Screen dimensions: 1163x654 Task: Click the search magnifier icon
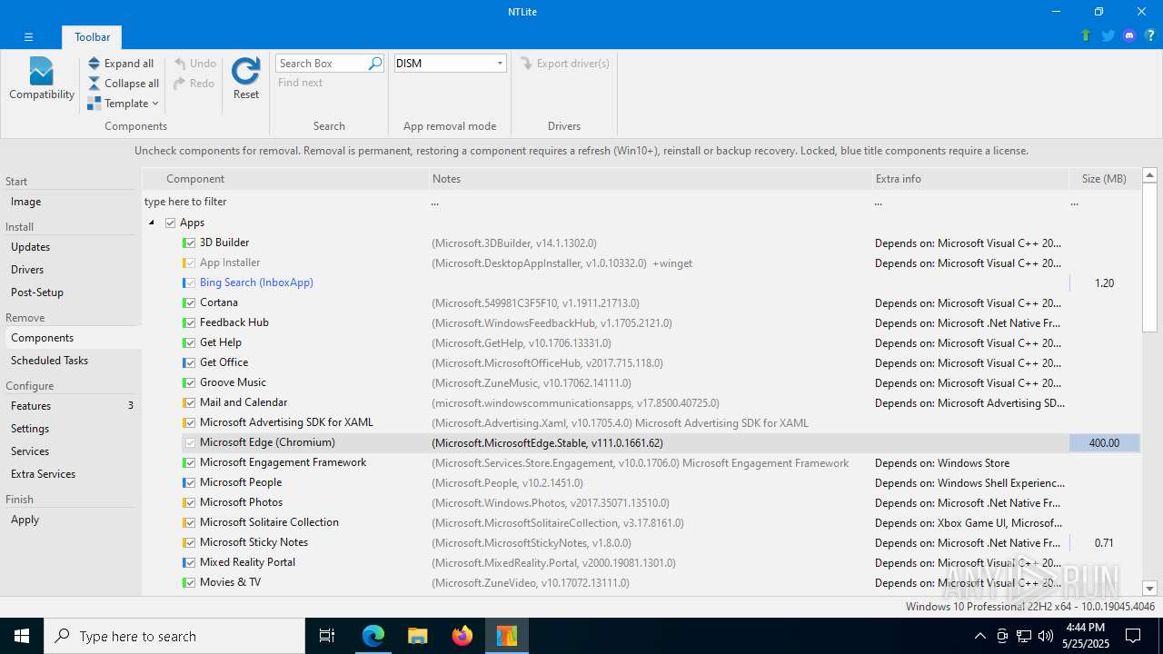[374, 64]
